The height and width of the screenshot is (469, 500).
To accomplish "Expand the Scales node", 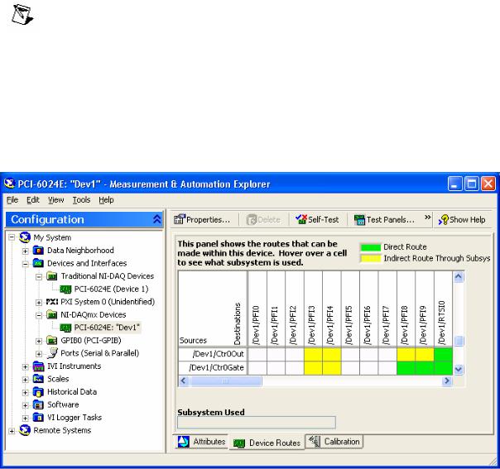I will tap(25, 380).
